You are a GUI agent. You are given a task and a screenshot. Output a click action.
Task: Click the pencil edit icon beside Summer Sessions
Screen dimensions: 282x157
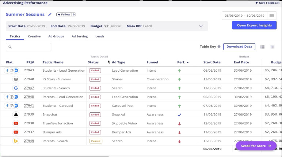pyautogui.click(x=50, y=15)
